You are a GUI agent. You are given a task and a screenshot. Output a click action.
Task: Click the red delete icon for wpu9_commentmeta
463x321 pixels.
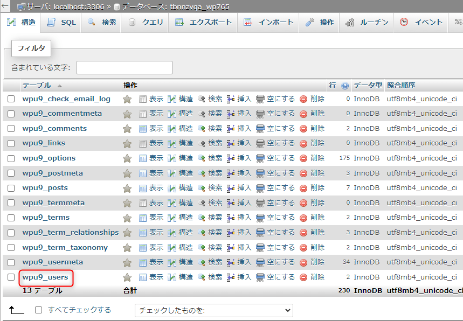click(303, 114)
